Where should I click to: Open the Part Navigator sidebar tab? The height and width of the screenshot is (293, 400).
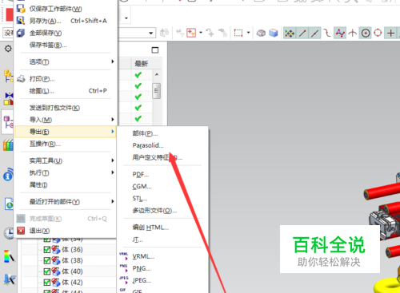tap(8, 122)
